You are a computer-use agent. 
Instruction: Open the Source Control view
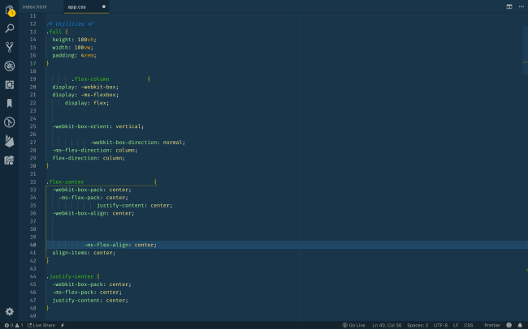tap(10, 47)
